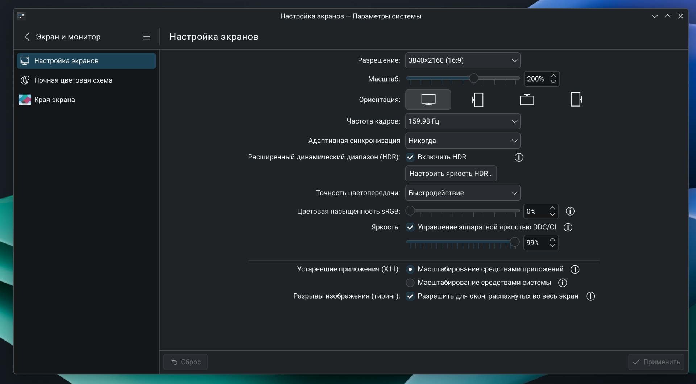Choose the portrait orientation rotated right icon
The height and width of the screenshot is (384, 696).
pyautogui.click(x=576, y=100)
